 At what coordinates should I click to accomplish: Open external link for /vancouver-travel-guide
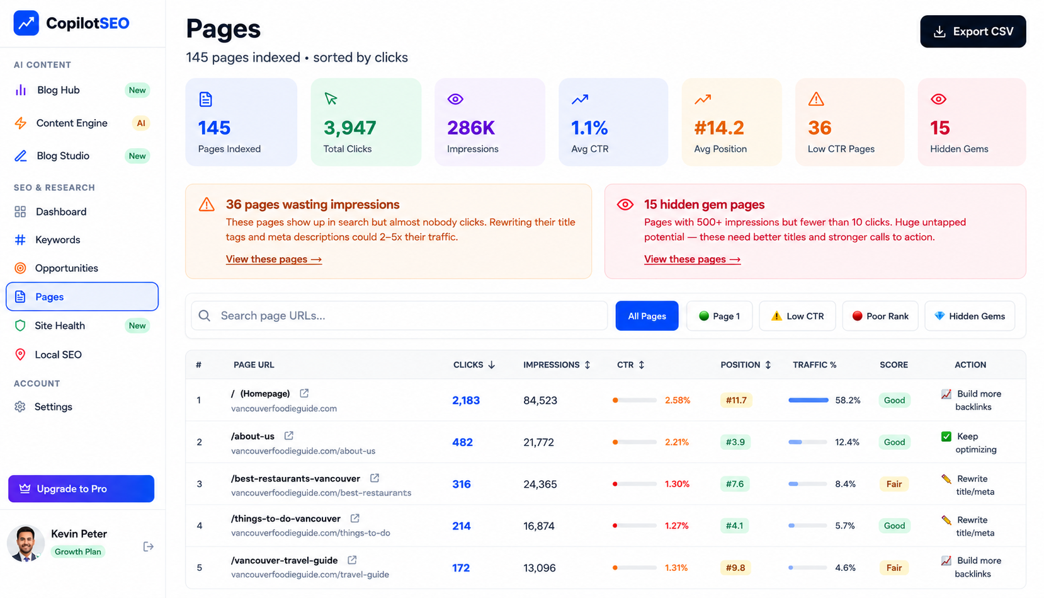coord(353,560)
